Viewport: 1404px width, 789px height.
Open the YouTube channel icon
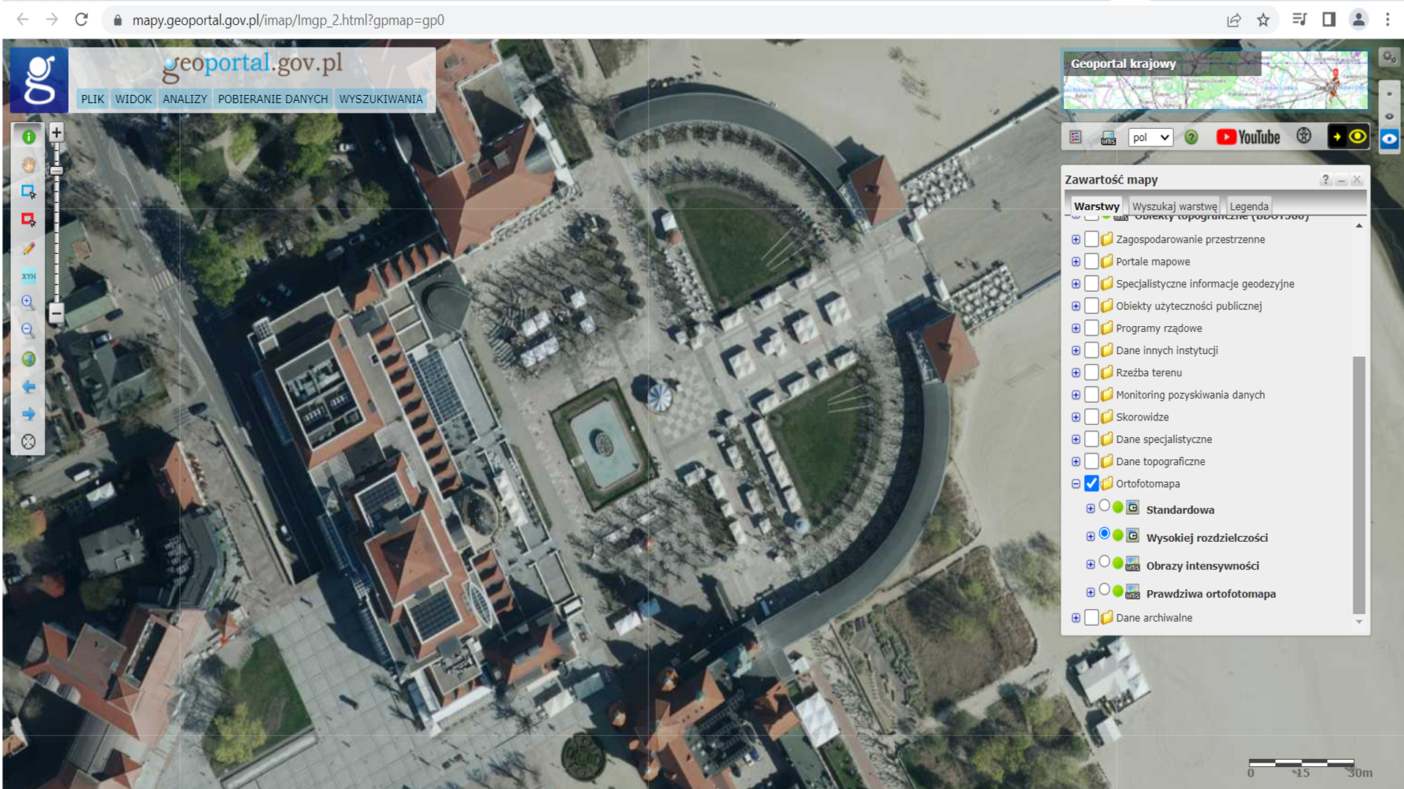[1248, 137]
